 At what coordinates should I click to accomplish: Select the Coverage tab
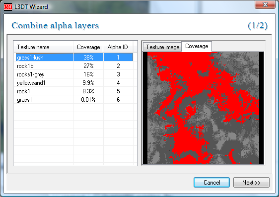[197, 47]
